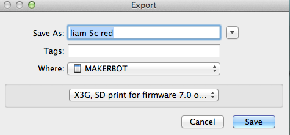This screenshot has width=290, height=135.
Task: Click the Where popup up-down arrows
Action: 215,69
